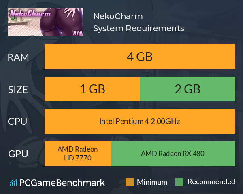Image resolution: width=243 pixels, height=194 pixels.
Task: Click the NekoCharm title text
Action: click(x=118, y=16)
